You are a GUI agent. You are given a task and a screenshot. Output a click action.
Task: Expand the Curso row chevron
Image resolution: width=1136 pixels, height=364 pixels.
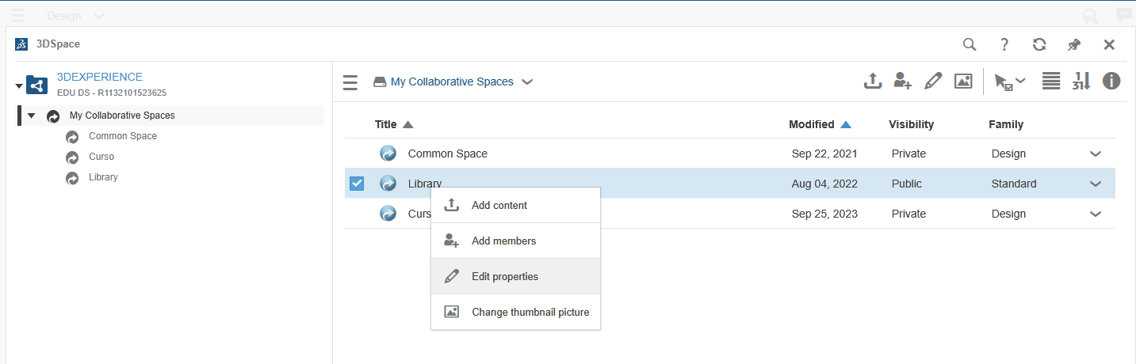tap(1096, 214)
